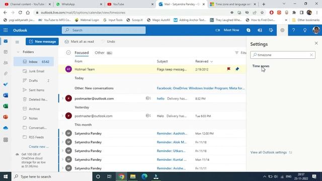This screenshot has height=181, width=322.
Task: Switch to Time zone and language tab
Action: tap(233, 4)
